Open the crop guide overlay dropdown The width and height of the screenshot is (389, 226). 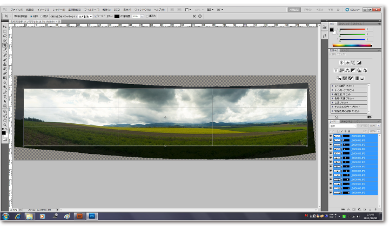tap(84, 16)
